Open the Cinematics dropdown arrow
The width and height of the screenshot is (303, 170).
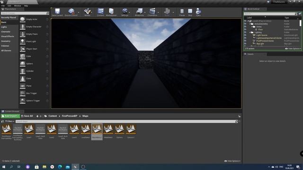click(158, 12)
